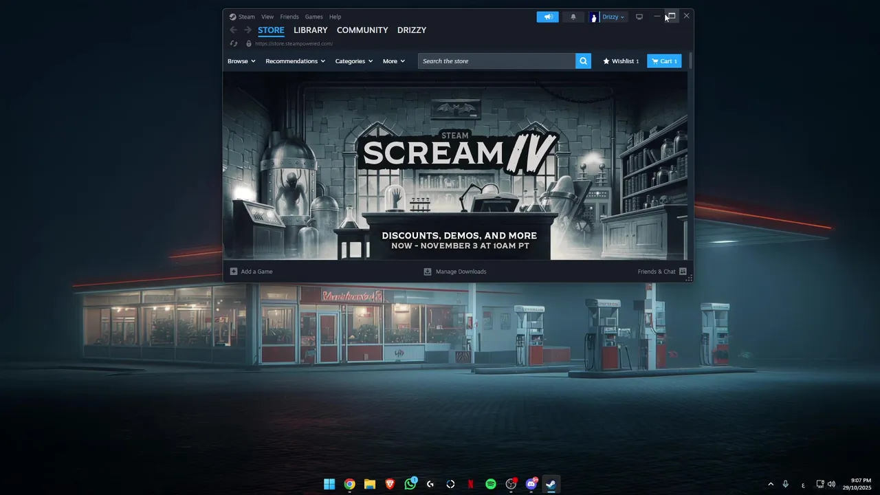
Task: Open the Help menu
Action: 335,16
